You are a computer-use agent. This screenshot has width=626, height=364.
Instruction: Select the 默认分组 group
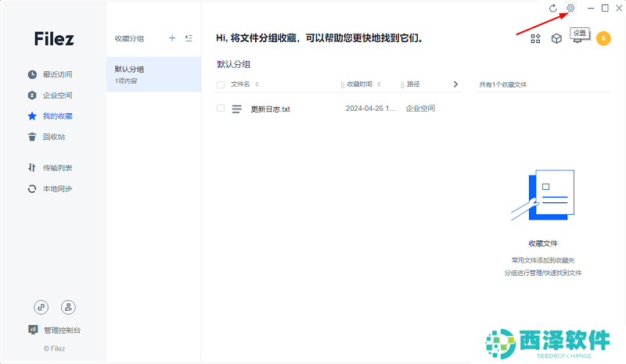[153, 74]
